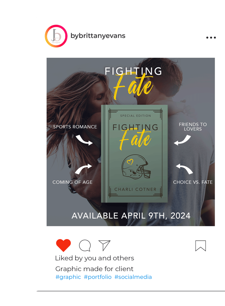
Task: Save post with bookmark icon
Action: coord(201,246)
